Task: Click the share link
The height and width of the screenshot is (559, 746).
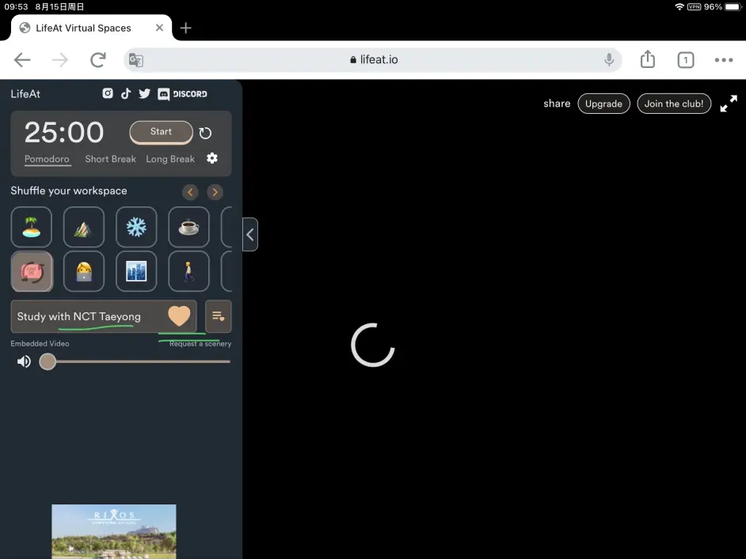Action: pyautogui.click(x=557, y=104)
